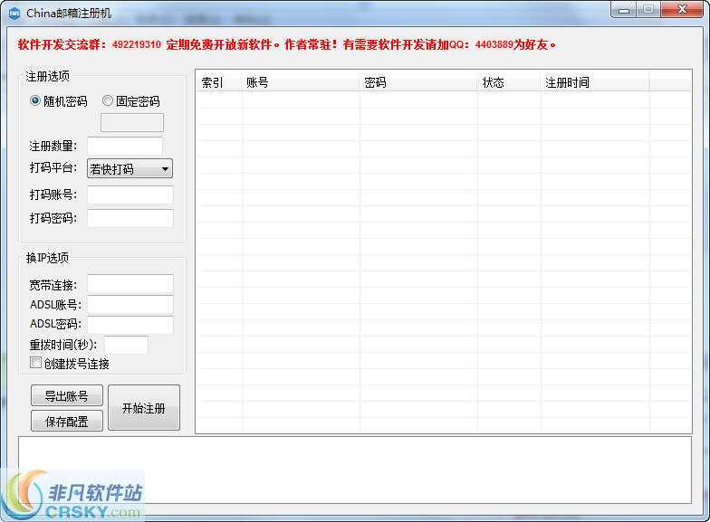
Task: Enable the 创建拨号连接 checkbox
Action: [35, 362]
